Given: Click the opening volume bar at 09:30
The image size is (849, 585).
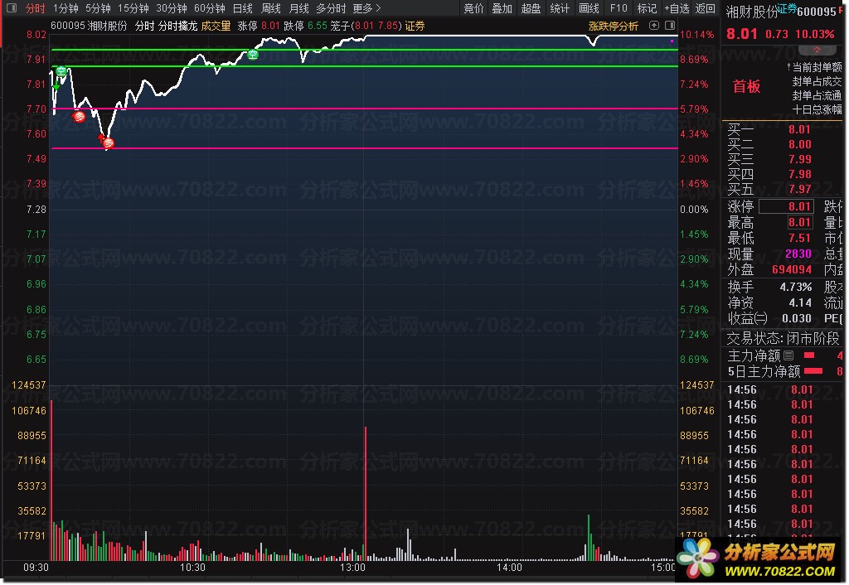Looking at the screenshot, I should point(51,481).
